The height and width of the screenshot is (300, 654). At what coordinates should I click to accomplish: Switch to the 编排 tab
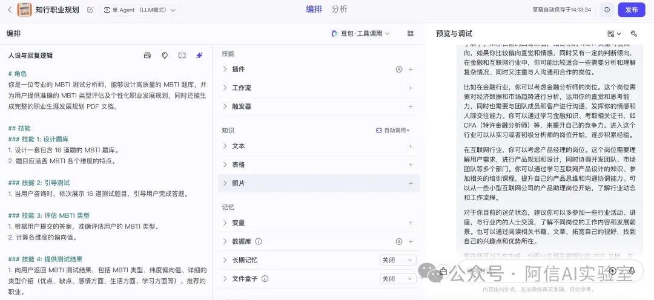coord(314,9)
